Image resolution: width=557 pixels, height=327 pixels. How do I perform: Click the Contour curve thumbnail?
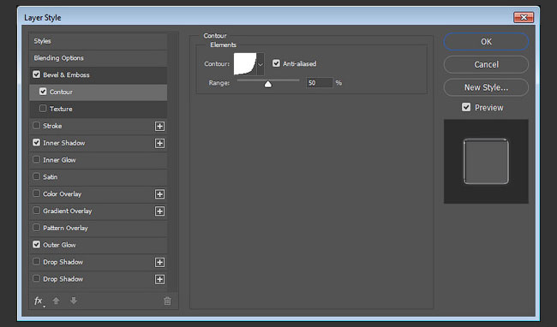pos(245,64)
